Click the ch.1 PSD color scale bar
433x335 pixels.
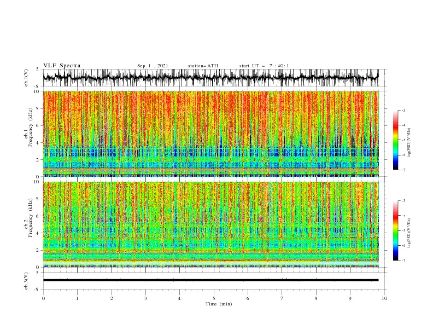click(x=396, y=140)
